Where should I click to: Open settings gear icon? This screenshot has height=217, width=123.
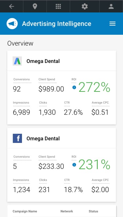(85, 6)
